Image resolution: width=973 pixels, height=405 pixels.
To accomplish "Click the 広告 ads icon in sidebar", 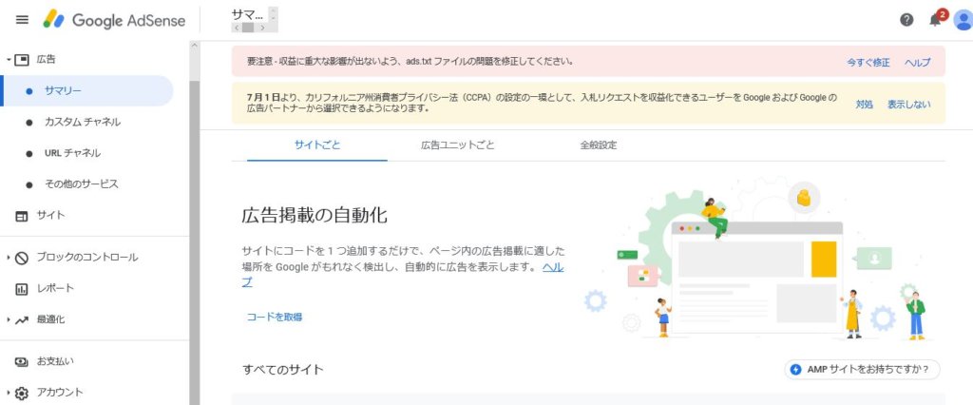I will pos(22,60).
